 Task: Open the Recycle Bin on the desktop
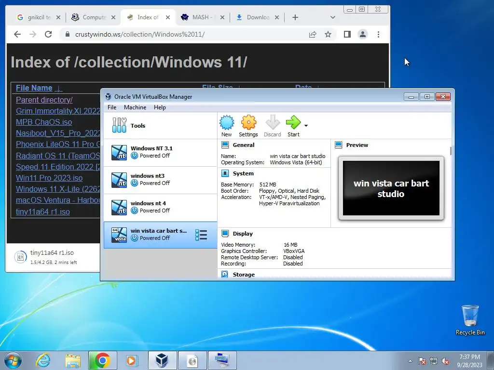pos(470,320)
